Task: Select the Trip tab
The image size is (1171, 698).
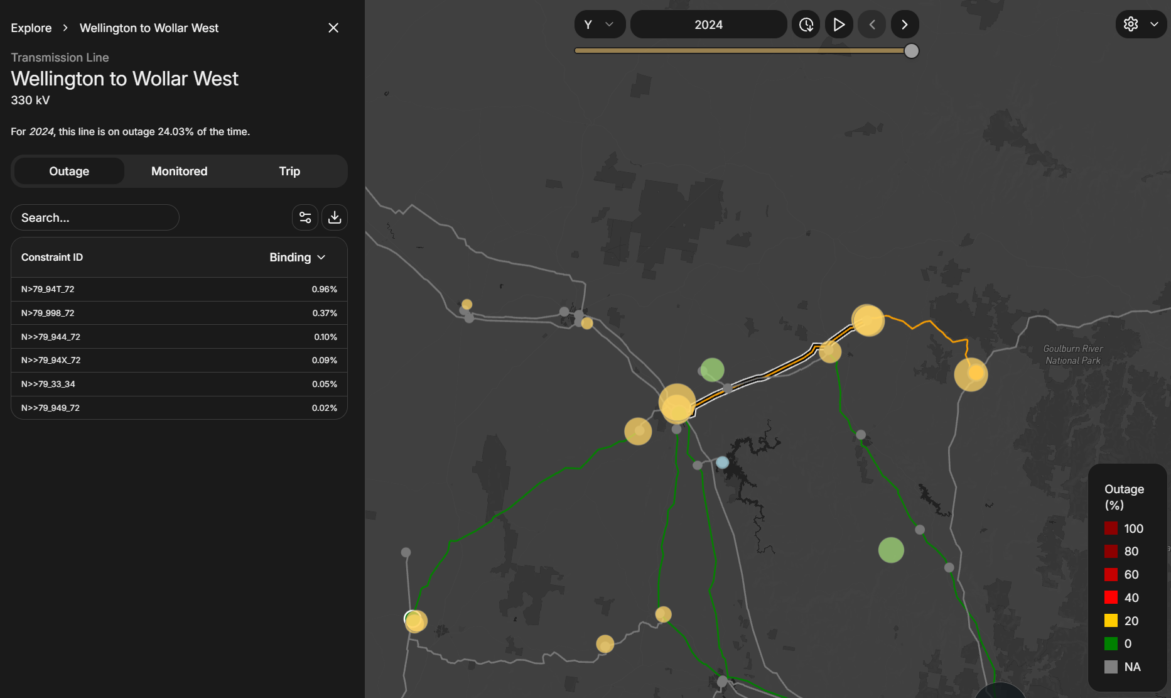Action: [x=289, y=172]
